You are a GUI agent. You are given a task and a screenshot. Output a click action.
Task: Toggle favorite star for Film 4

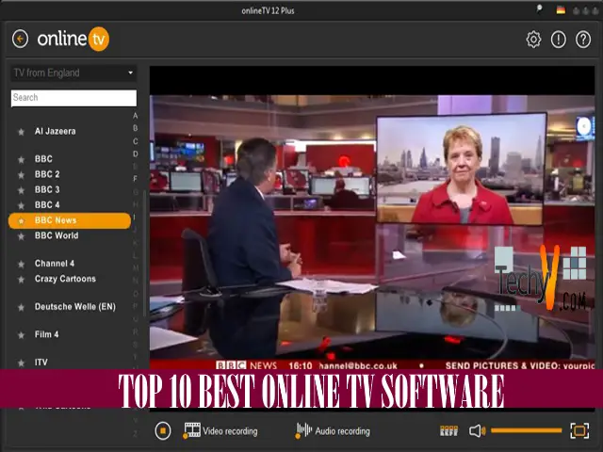point(21,335)
